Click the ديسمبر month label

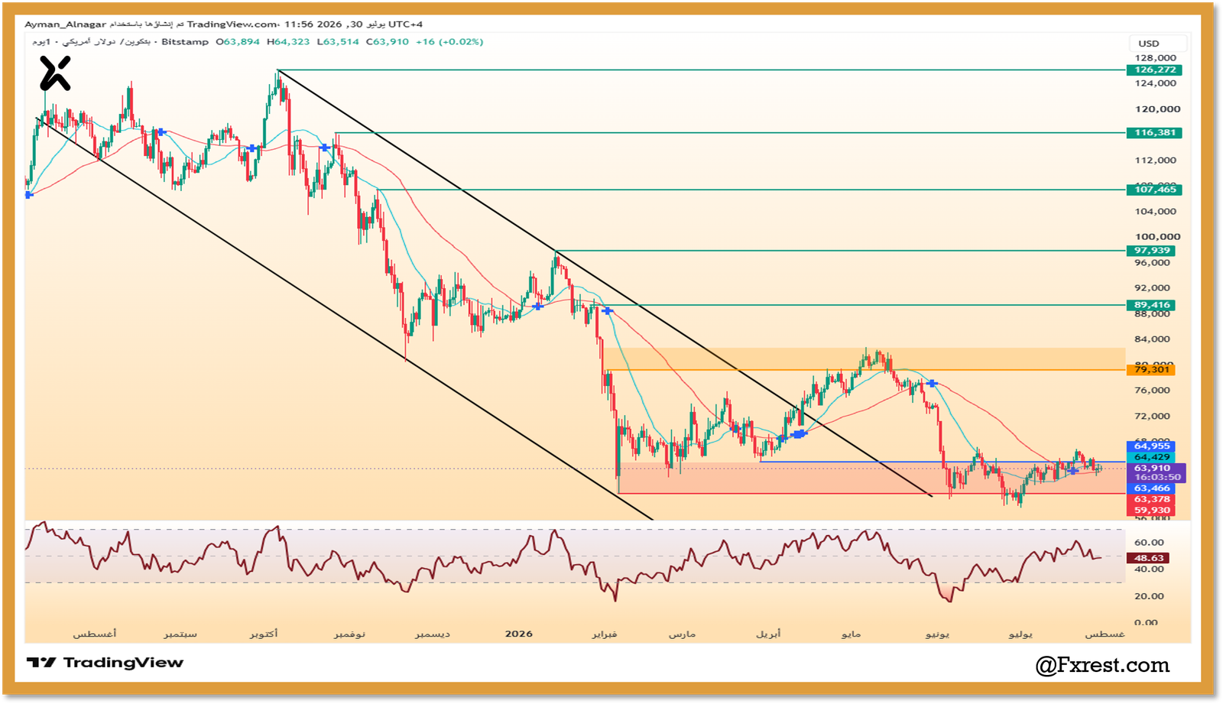(x=433, y=634)
